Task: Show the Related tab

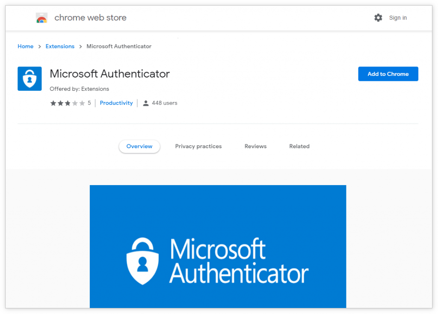Action: tap(299, 146)
